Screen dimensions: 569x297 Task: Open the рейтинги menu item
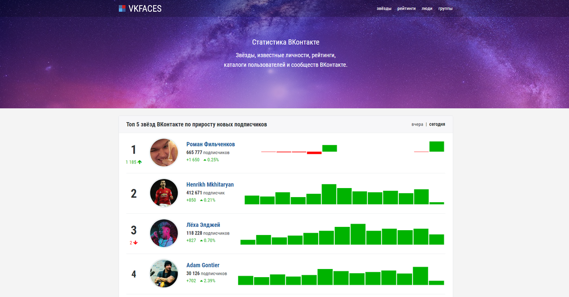tap(406, 9)
